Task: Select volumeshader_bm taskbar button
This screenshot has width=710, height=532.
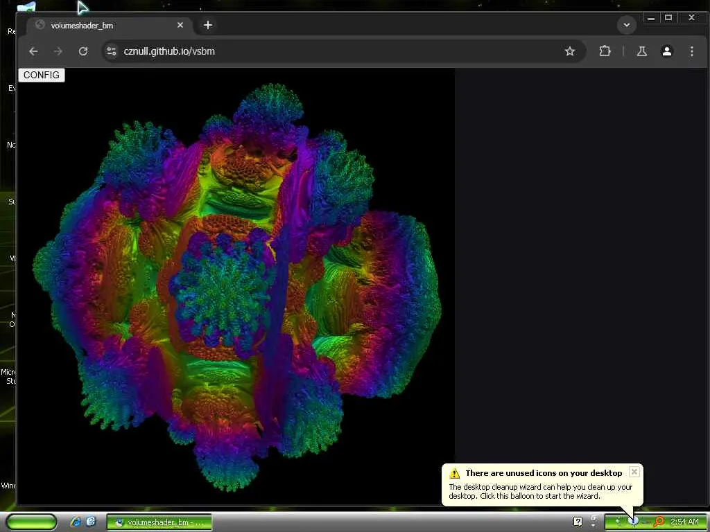Action: click(x=159, y=522)
